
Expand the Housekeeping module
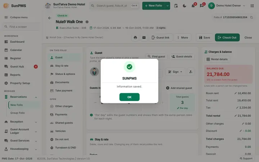click(21, 149)
